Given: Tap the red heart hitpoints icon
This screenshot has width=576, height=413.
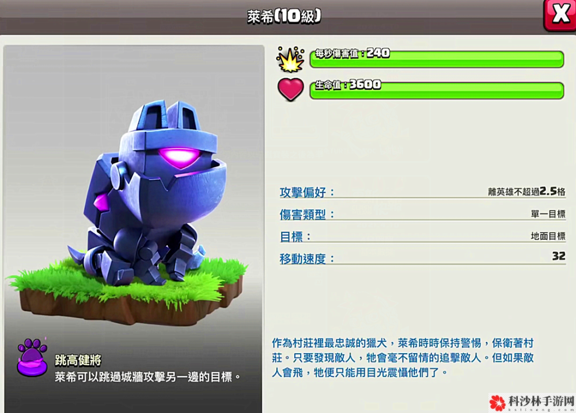Looking at the screenshot, I should tap(290, 90).
